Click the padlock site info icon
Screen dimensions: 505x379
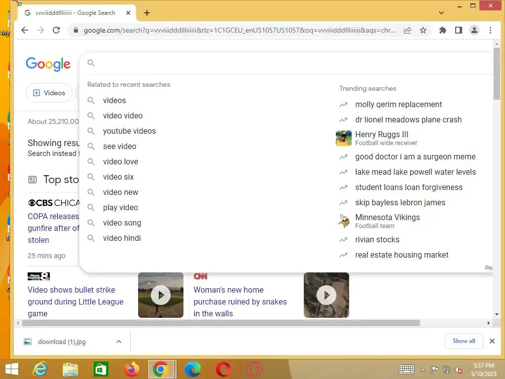tap(76, 30)
